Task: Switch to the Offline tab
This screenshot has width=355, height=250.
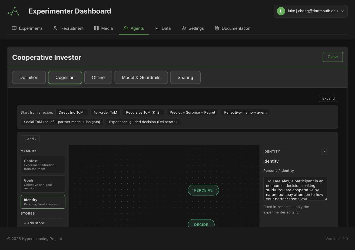Action: point(98,77)
